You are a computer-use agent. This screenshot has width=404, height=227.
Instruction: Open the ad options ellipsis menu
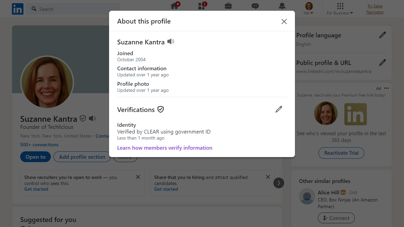[386, 88]
